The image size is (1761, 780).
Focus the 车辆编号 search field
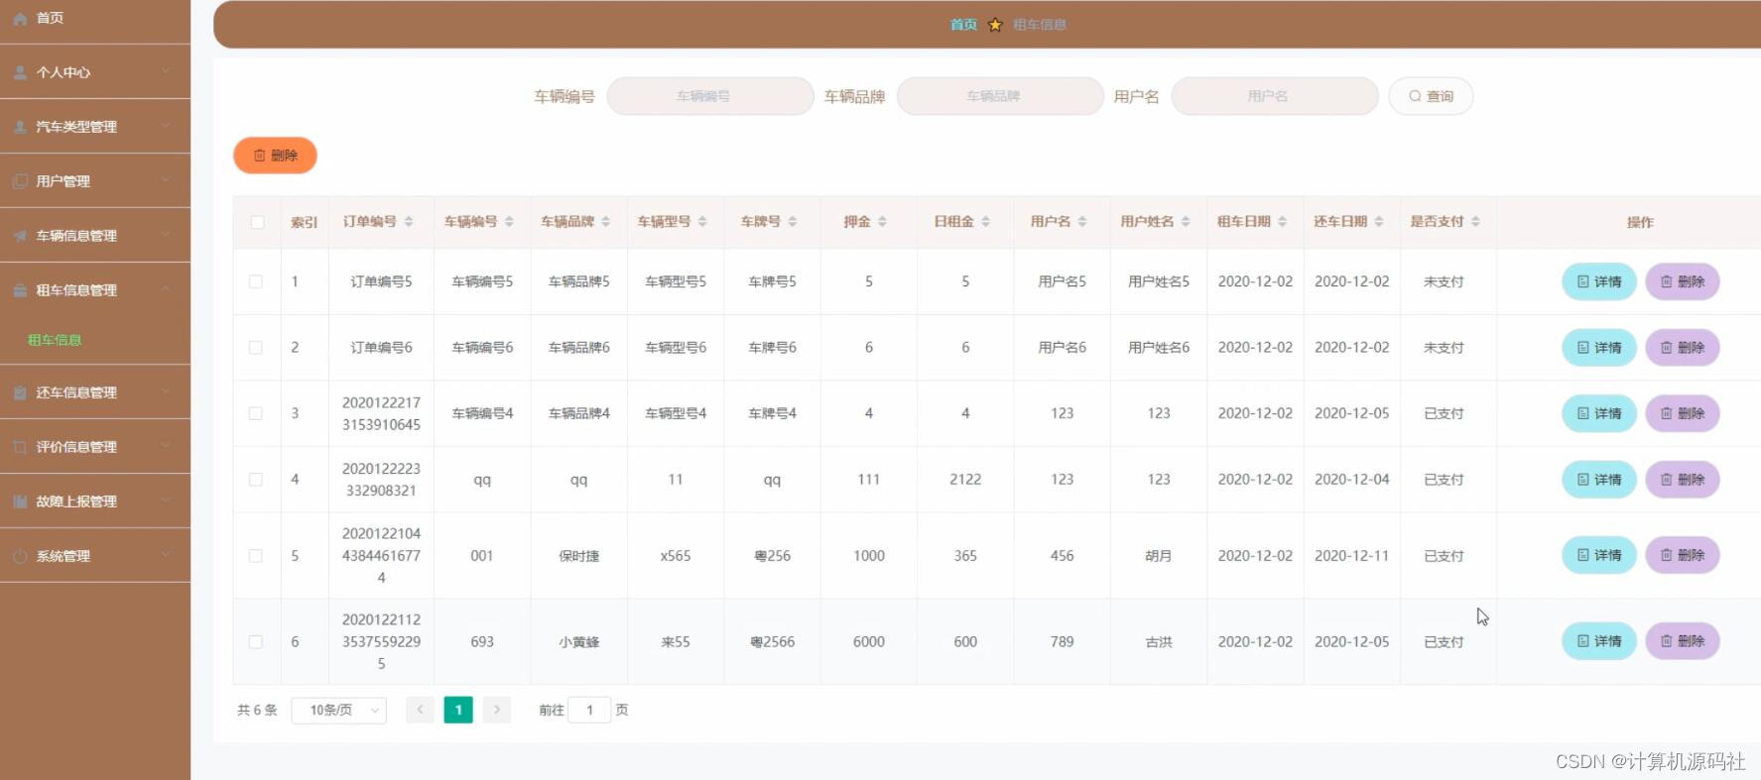pyautogui.click(x=710, y=96)
